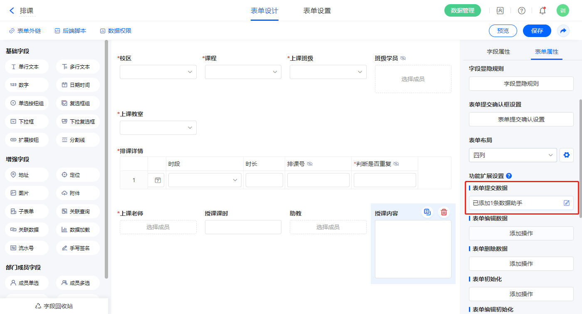Screen dimensions: 582x314
Task: Delete the 授课内容 field with trash icon
Action: pos(444,212)
